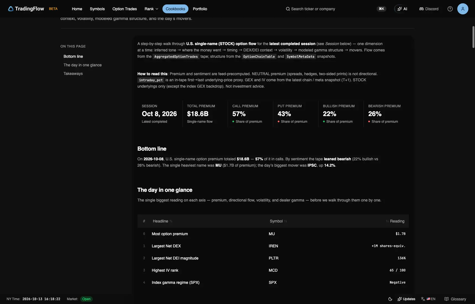Image resolution: width=475 pixels, height=304 pixels.
Task: Click the search magnifier icon
Action: coord(288,9)
